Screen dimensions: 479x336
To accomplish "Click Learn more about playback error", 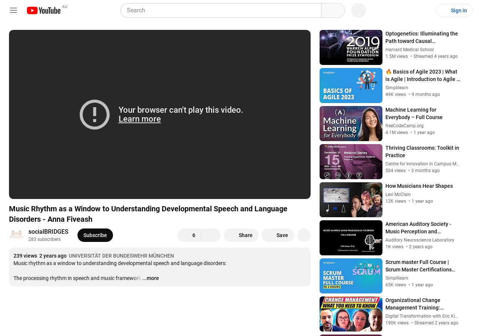I will (139, 118).
